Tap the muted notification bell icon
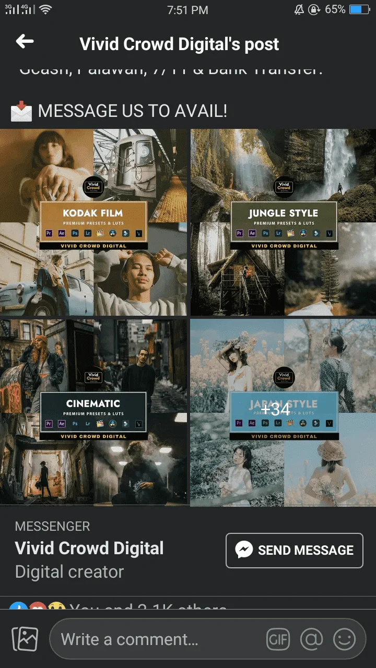Viewport: 376px width, 668px height. click(x=299, y=10)
